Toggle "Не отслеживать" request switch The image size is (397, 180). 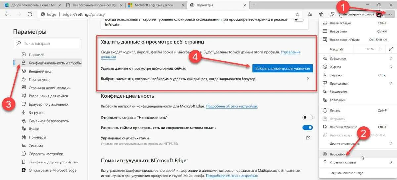(307, 117)
